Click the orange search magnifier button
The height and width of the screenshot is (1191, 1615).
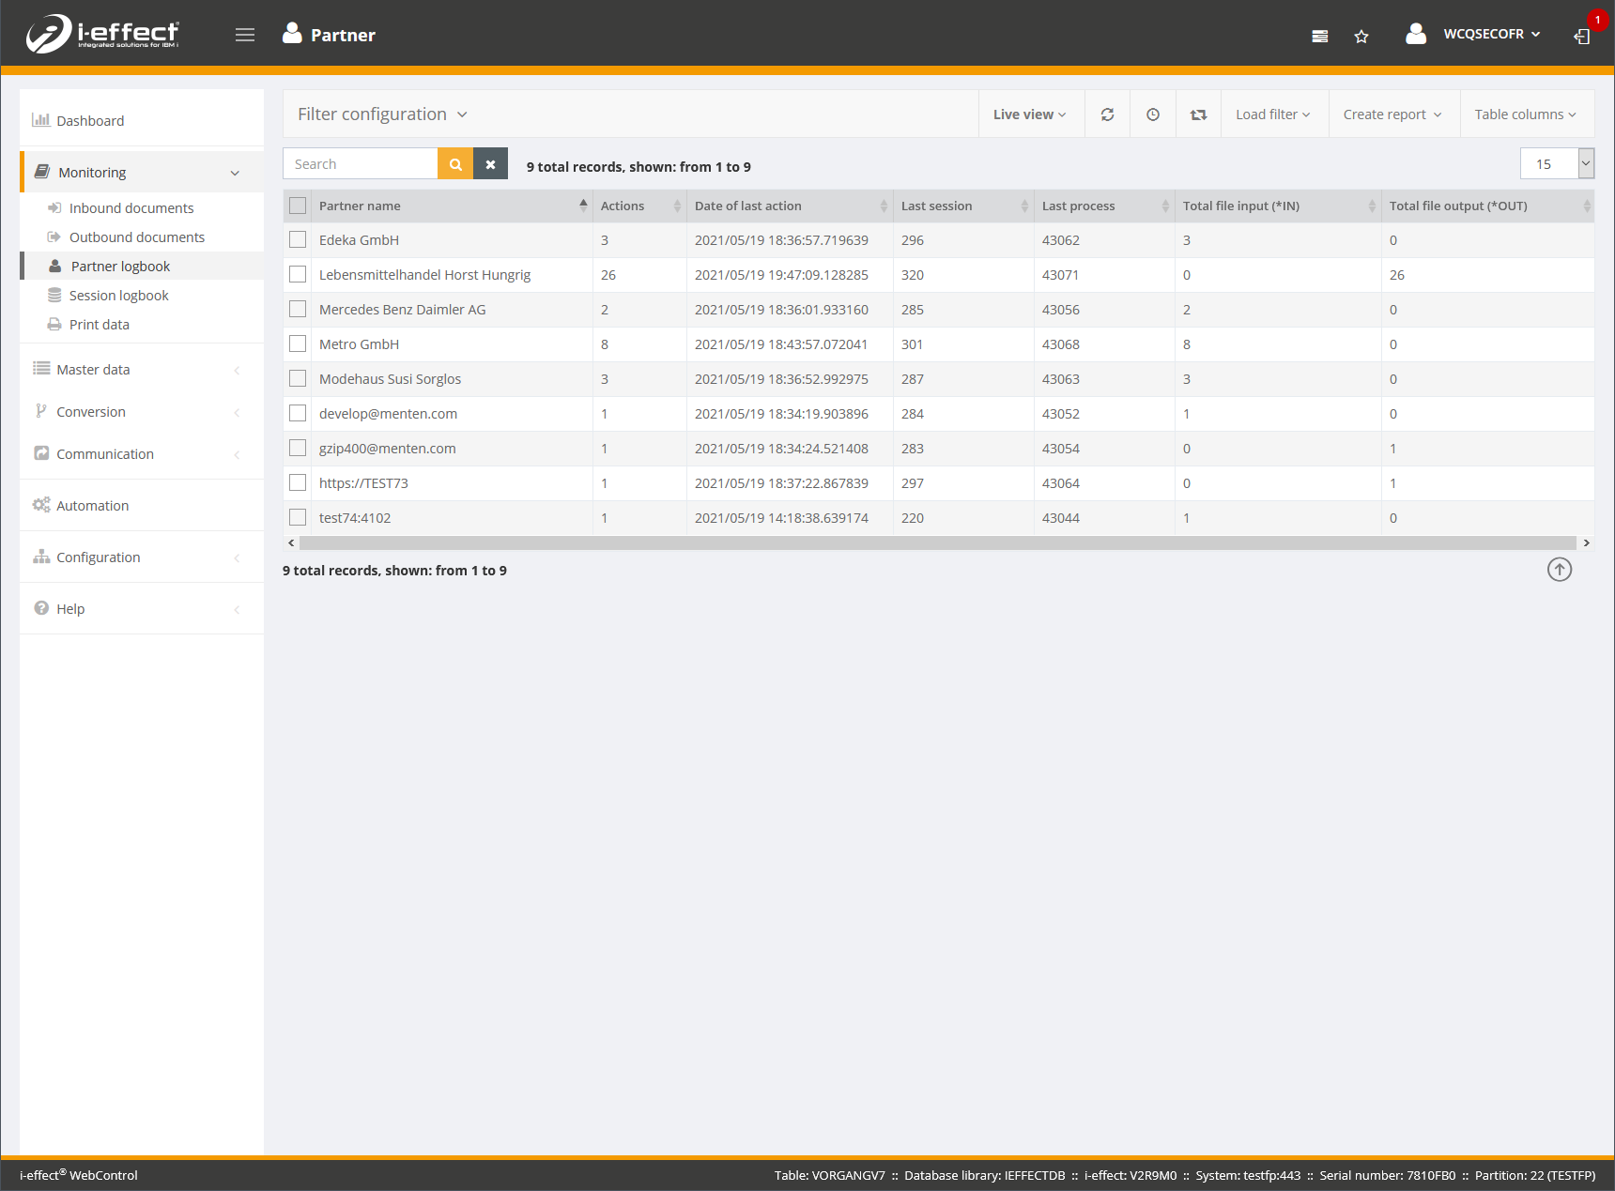pos(455,164)
